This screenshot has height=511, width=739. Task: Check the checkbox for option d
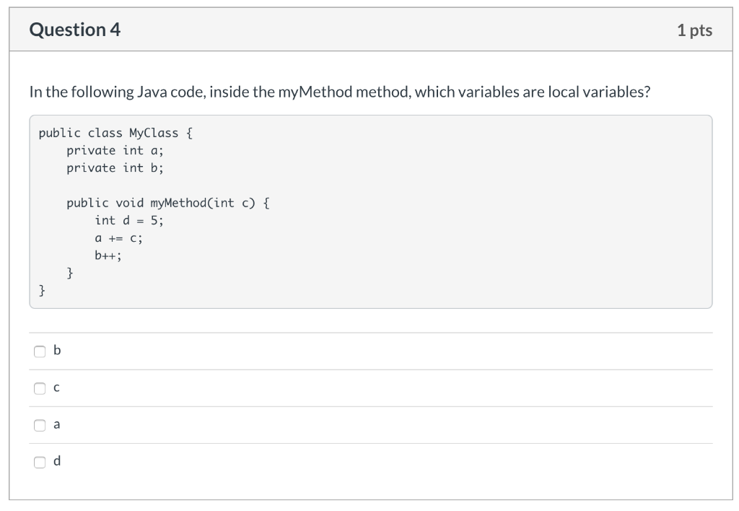[40, 461]
